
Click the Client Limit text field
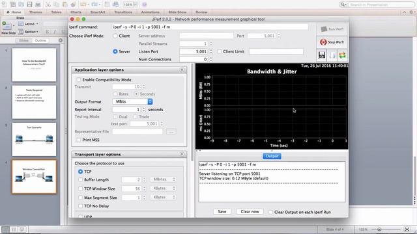pyautogui.click(x=276, y=51)
